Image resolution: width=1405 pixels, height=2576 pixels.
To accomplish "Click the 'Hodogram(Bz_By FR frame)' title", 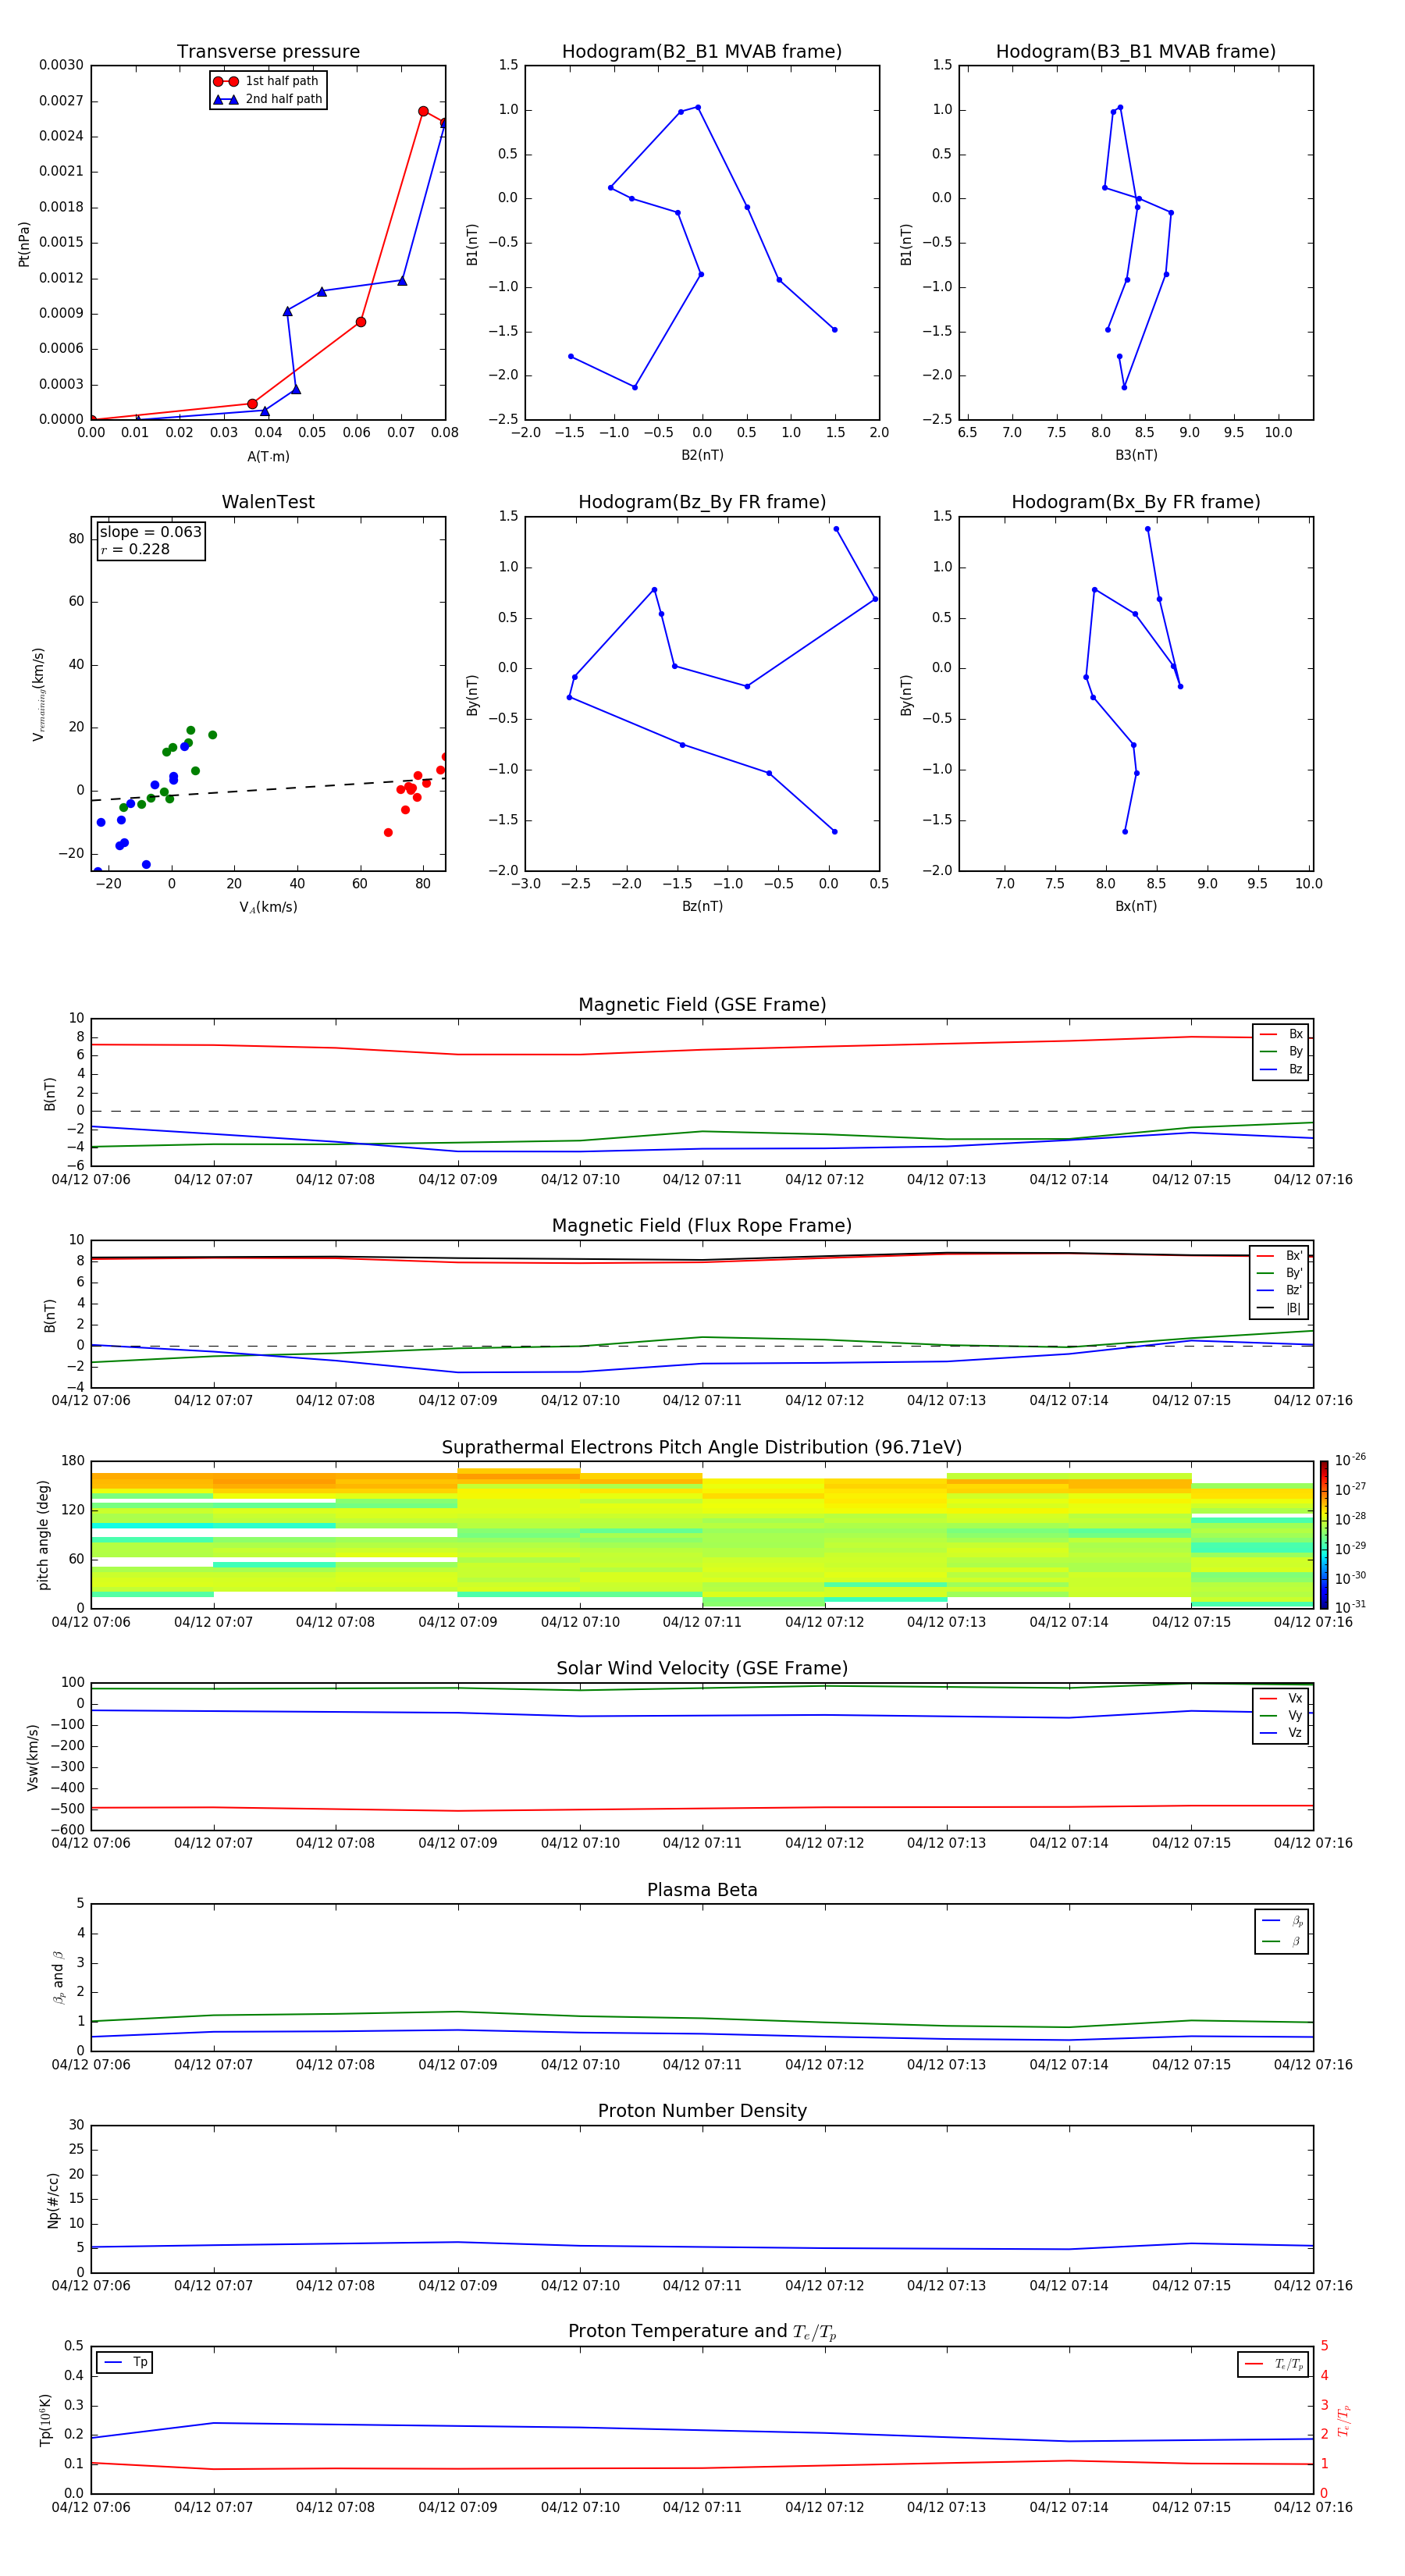I will coord(702,502).
